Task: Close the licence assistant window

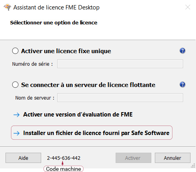Action: tap(188, 7)
